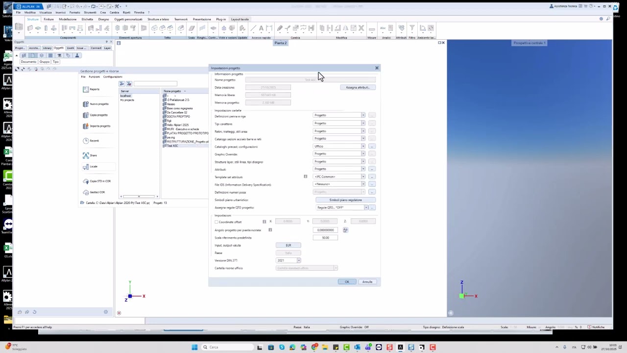Click the rotated plan angle picker icon
627x353 pixels.
345,230
